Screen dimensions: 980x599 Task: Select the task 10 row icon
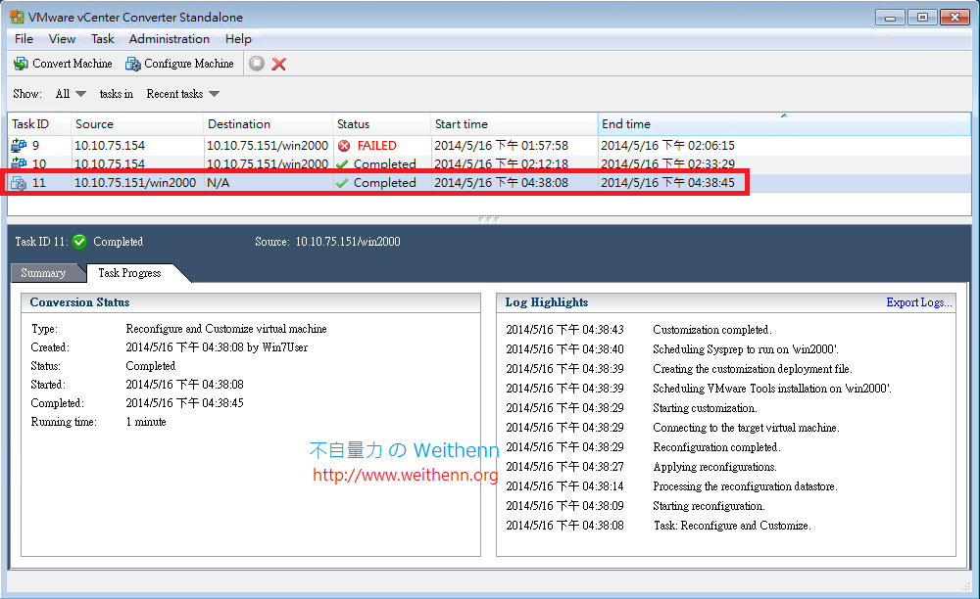pos(19,162)
